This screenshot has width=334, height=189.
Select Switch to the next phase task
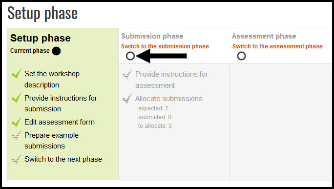pyautogui.click(x=63, y=159)
